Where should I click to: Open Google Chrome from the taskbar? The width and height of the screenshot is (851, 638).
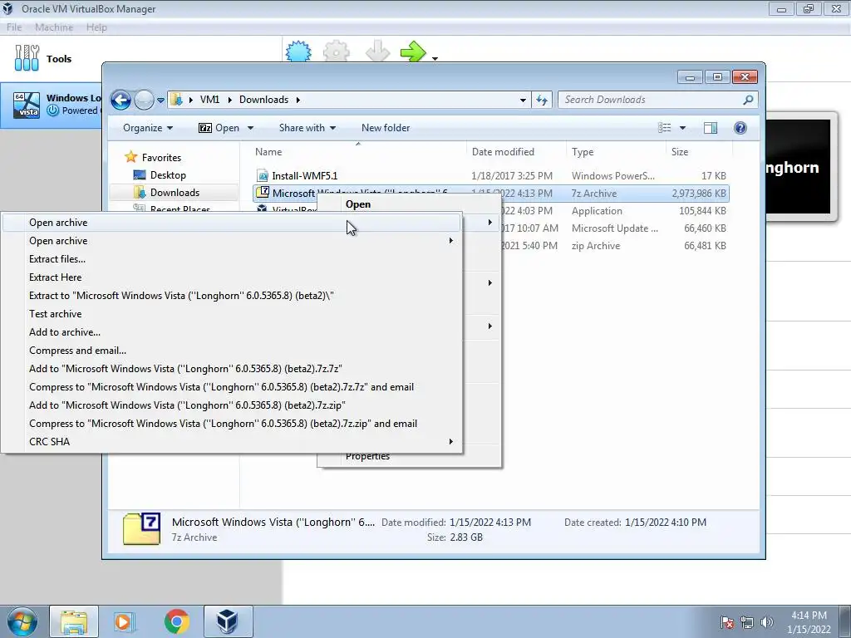[x=176, y=621]
